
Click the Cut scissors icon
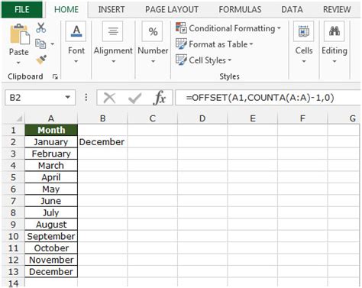tap(41, 28)
